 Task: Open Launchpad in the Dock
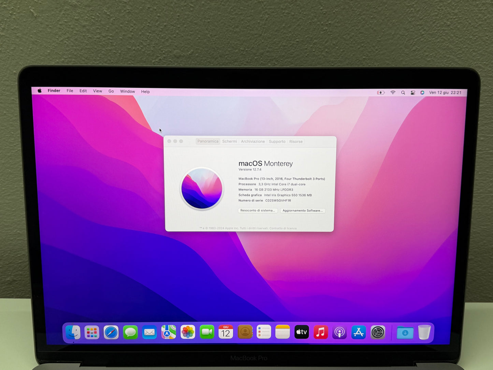[92, 332]
